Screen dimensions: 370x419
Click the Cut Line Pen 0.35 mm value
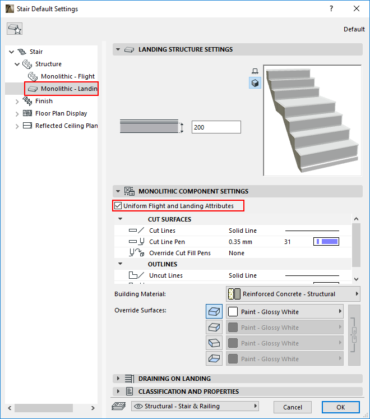coord(240,242)
